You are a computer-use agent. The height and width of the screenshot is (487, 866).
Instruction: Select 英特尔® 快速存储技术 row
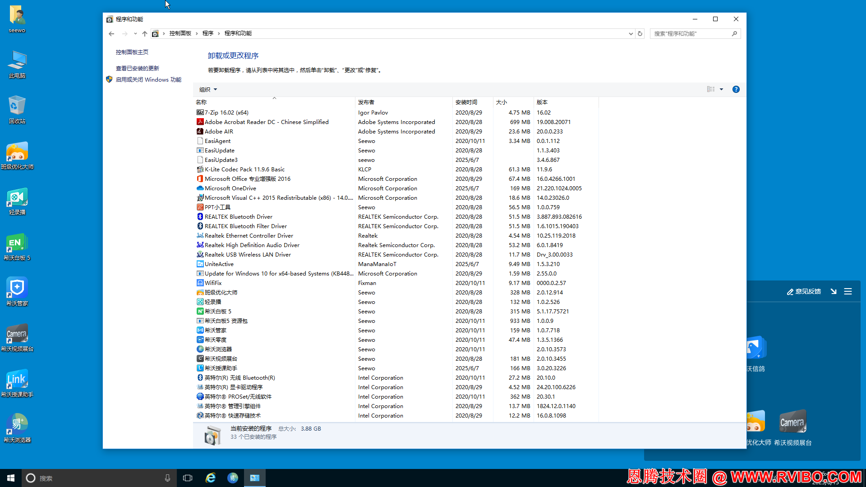click(x=397, y=416)
